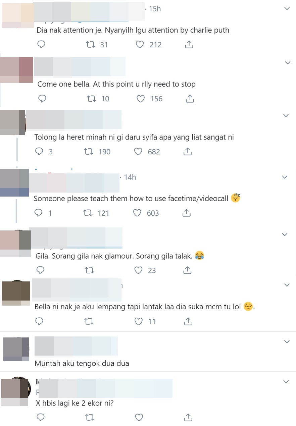Retweet the 'Tolong la heret minah' tweet

[x=89, y=152]
